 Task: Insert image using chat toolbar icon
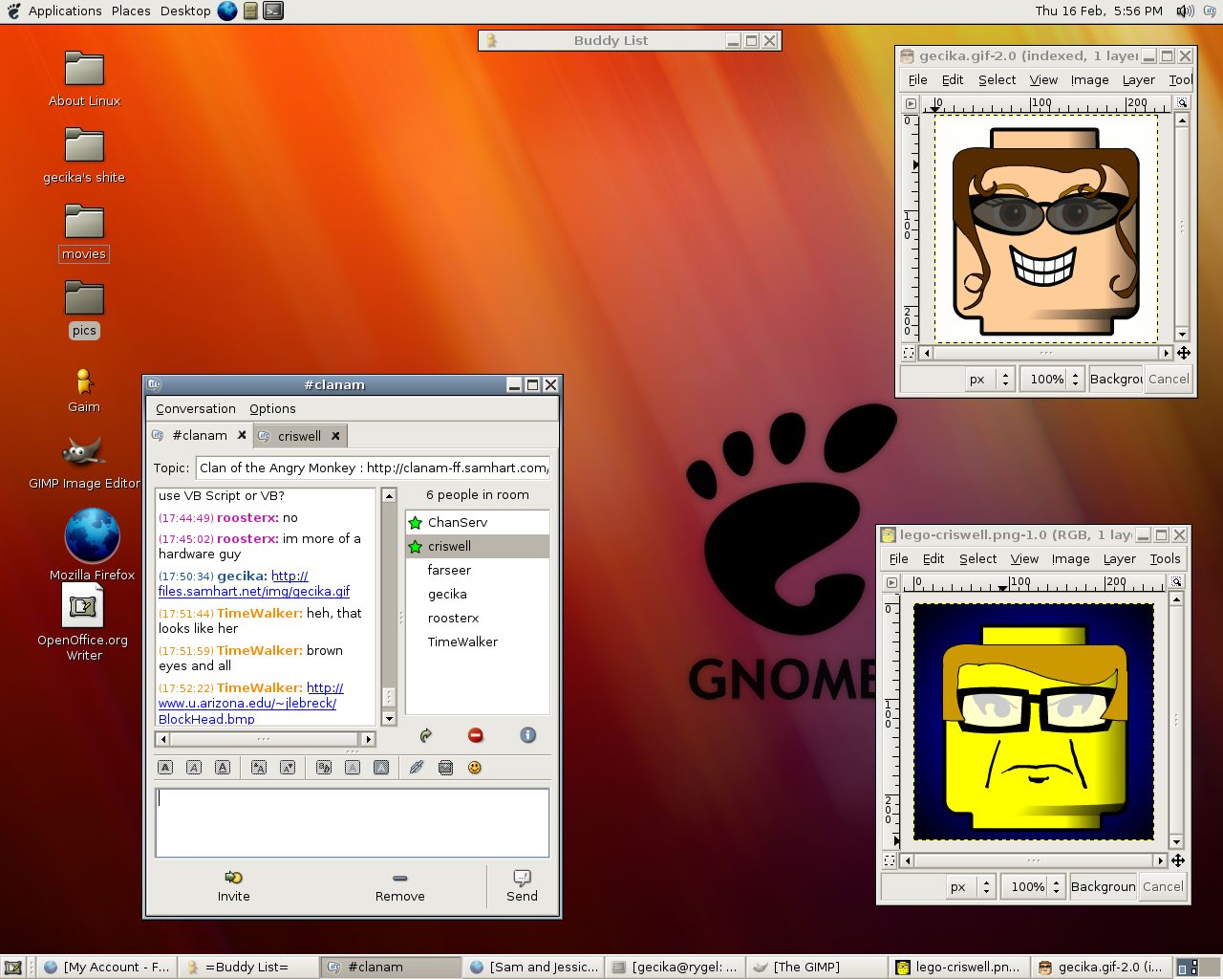pos(445,767)
